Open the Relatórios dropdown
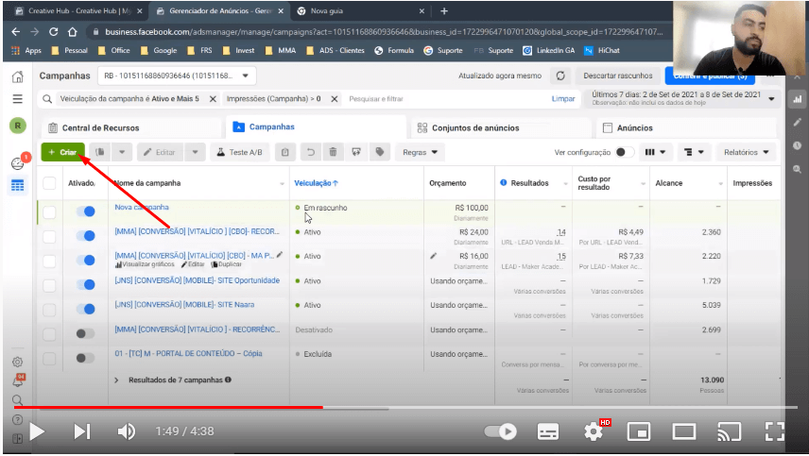Viewport: 809px width, 456px height. tap(746, 152)
